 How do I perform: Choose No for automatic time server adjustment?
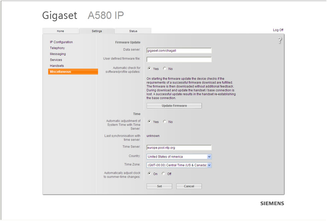165,122
